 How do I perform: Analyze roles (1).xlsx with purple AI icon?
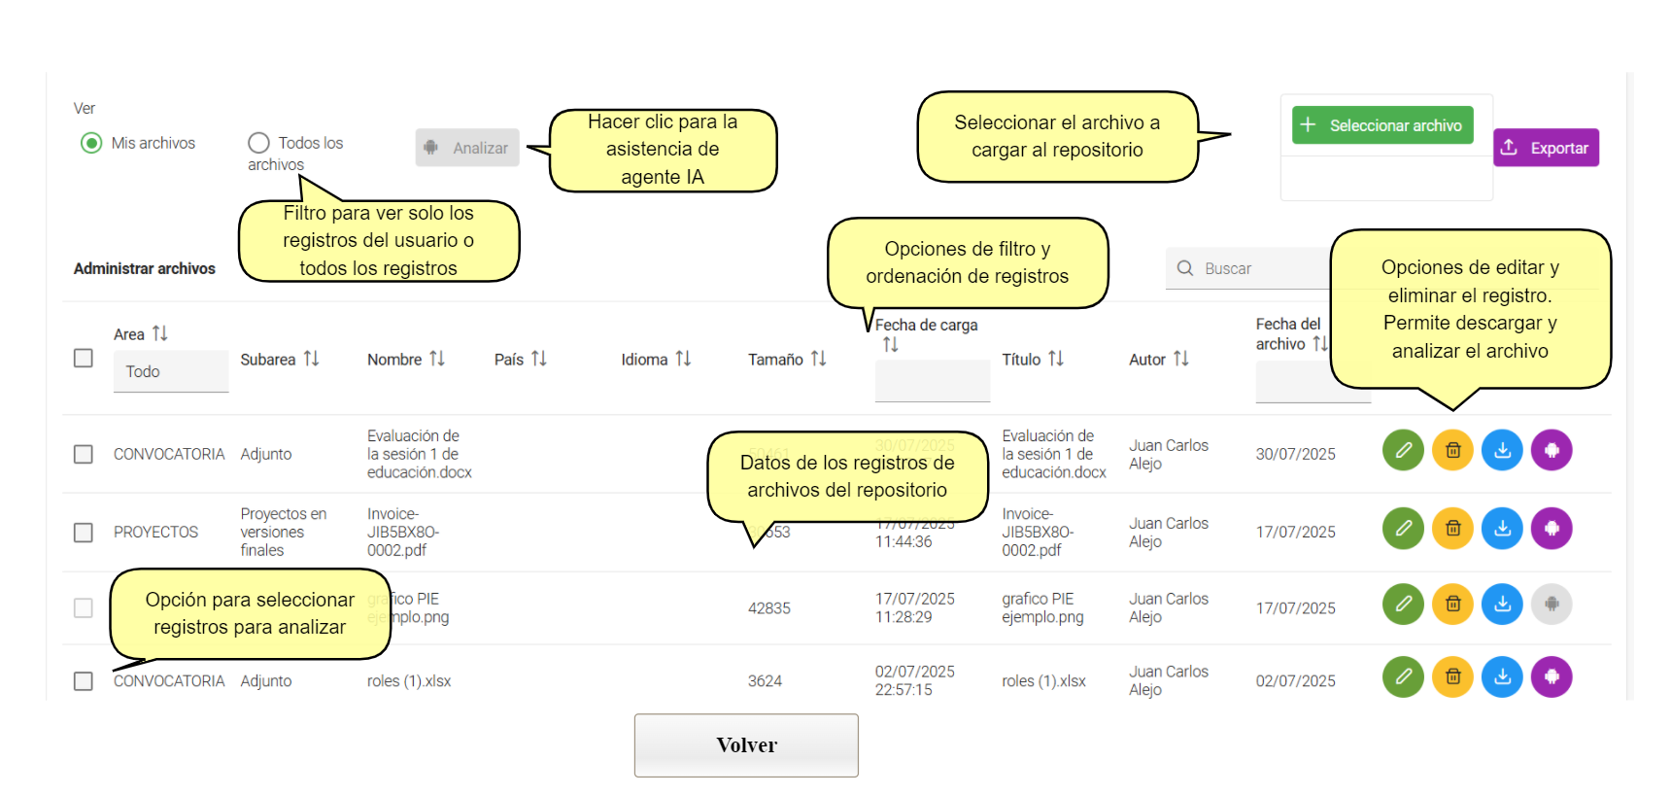pos(1552,677)
